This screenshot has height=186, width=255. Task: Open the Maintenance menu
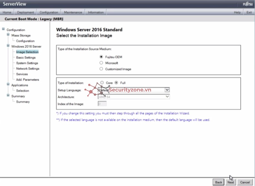[73, 12]
